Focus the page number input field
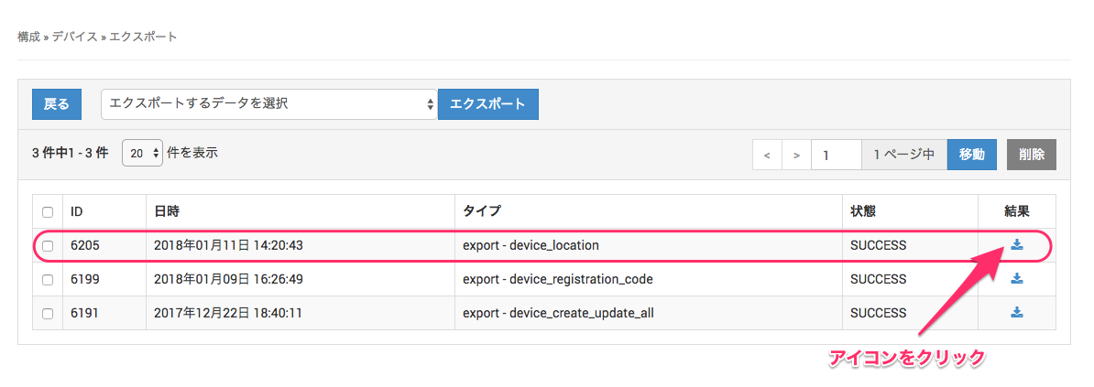The width and height of the screenshot is (1094, 387). tap(836, 155)
